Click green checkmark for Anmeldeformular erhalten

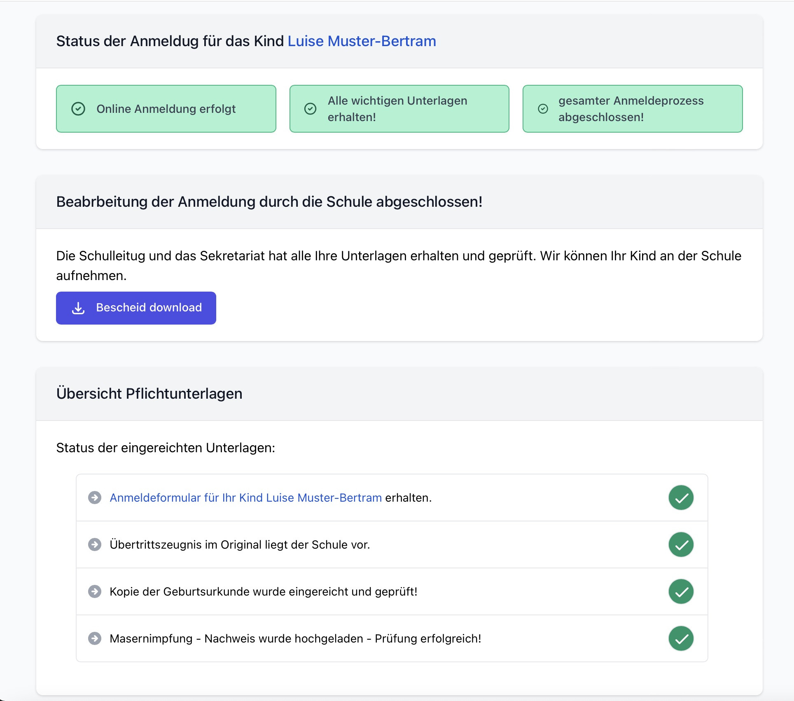tap(681, 498)
